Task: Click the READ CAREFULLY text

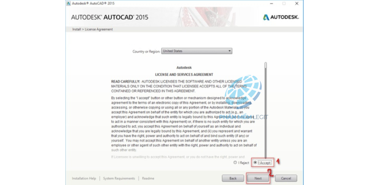Action: pos(126,82)
